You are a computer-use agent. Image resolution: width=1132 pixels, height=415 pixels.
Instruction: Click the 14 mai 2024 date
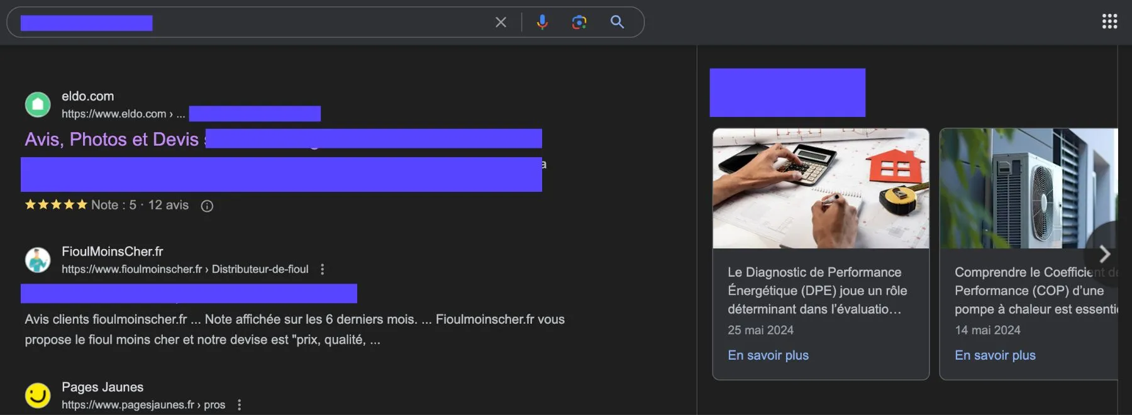987,330
